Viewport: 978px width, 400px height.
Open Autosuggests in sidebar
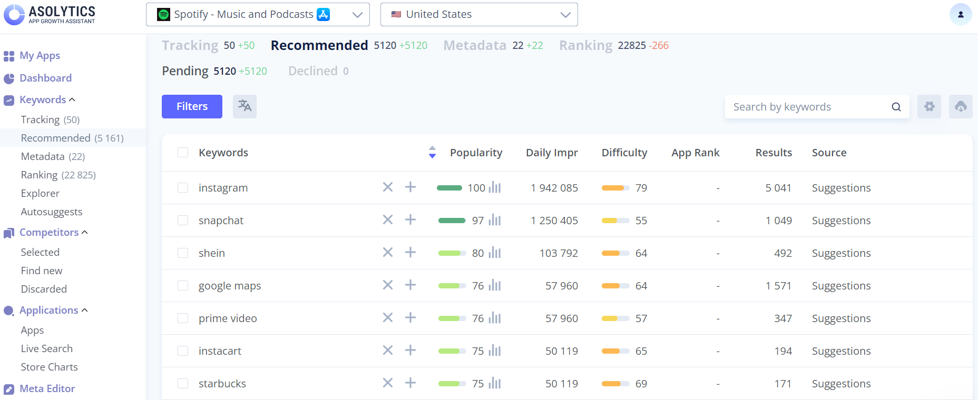[x=52, y=212]
